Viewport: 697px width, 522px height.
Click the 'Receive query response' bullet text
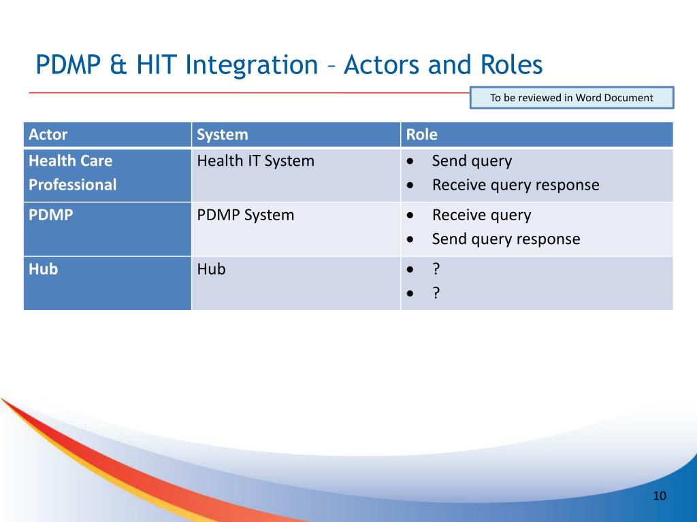[516, 185]
